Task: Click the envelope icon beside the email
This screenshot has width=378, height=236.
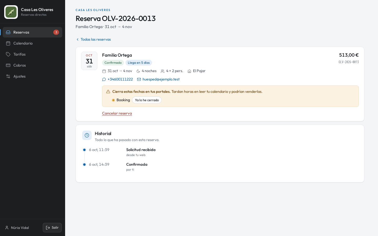Action: (x=139, y=79)
